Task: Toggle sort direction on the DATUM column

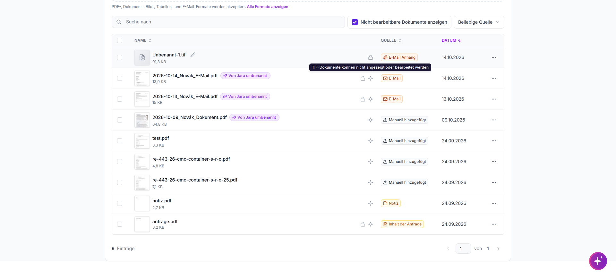Action: tap(451, 40)
